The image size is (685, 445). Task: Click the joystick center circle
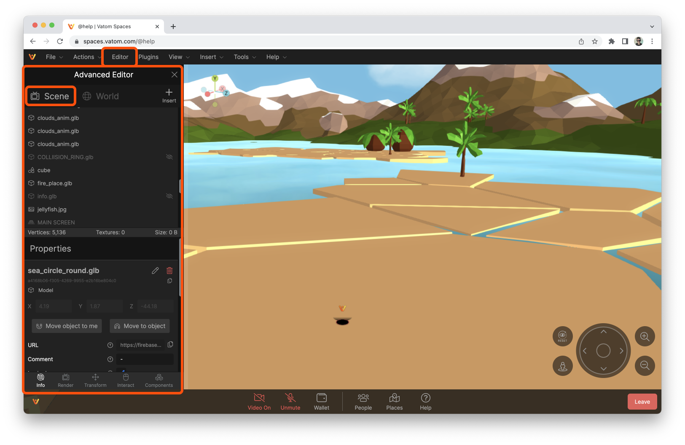603,351
